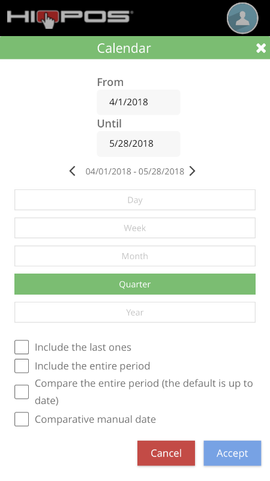Screen dimensions: 270x481
Task: Select the Day period option
Action: coord(135,200)
